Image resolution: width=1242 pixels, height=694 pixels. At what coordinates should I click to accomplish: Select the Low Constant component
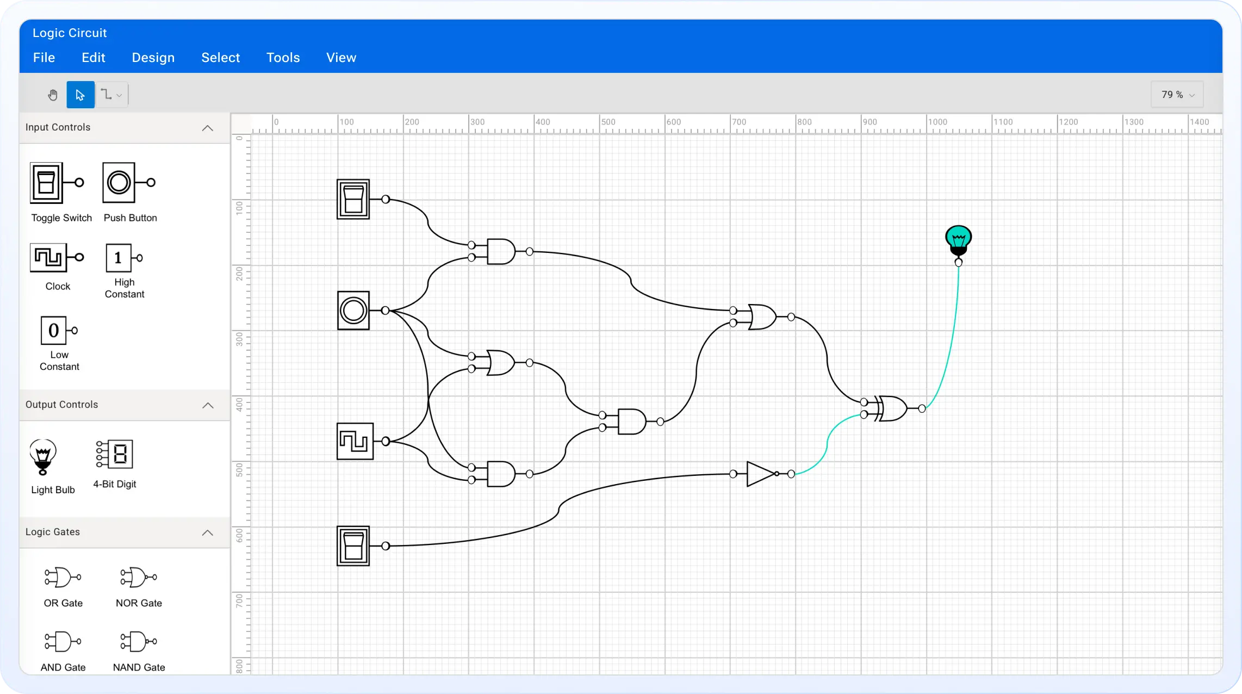(55, 332)
